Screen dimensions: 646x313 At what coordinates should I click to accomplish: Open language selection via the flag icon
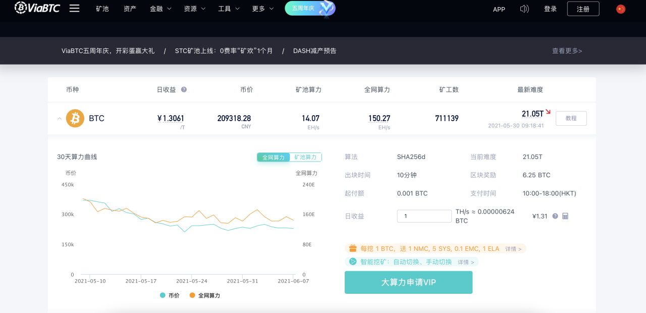point(620,9)
